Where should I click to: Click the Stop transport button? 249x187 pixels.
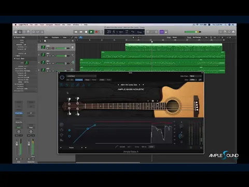pos(86,32)
